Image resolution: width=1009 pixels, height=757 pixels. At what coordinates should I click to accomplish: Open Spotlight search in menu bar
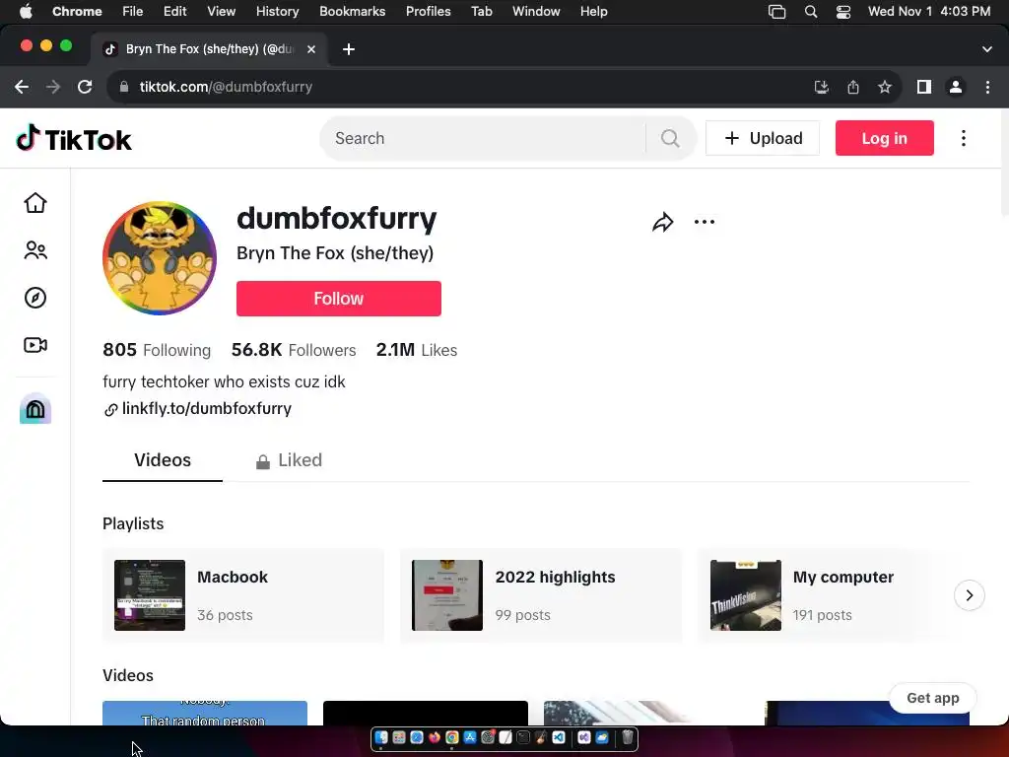tap(811, 12)
